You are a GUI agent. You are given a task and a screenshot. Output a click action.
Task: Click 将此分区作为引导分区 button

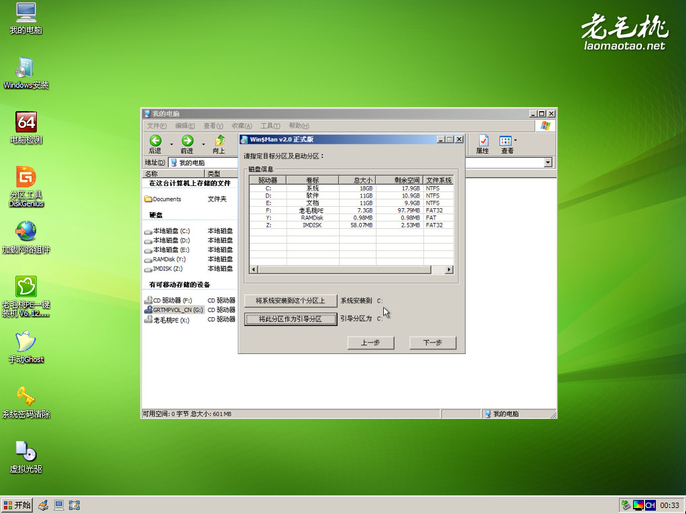click(x=291, y=319)
